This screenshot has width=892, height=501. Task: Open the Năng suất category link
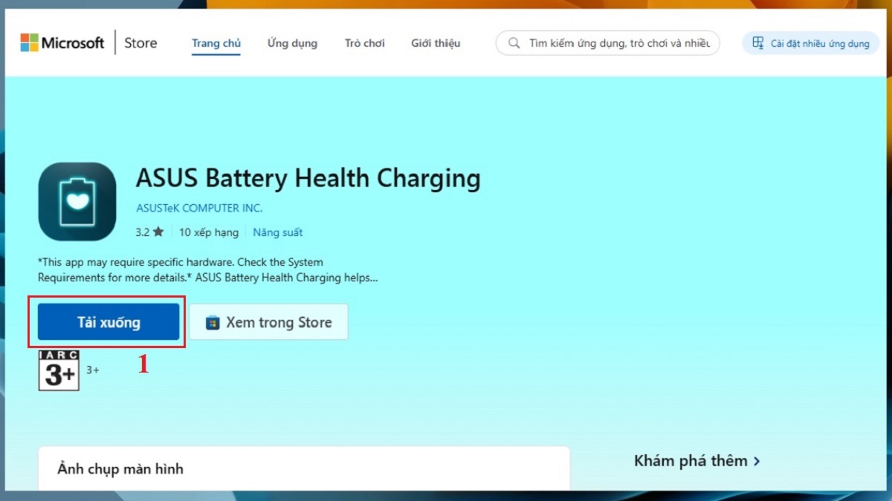click(277, 232)
